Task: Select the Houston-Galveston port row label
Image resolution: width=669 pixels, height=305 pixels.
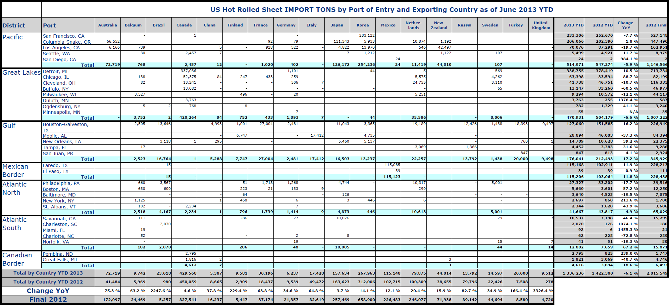Action: [65, 124]
